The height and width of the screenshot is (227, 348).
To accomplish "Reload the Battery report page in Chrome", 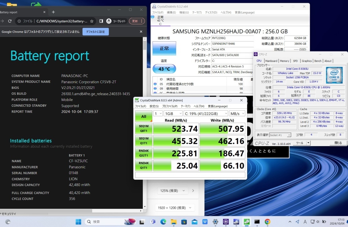I will (x=10, y=21).
